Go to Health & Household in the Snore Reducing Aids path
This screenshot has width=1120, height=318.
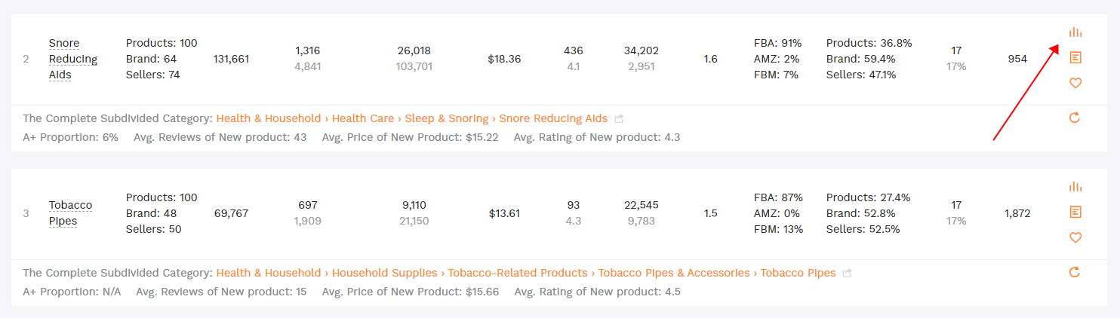(268, 118)
